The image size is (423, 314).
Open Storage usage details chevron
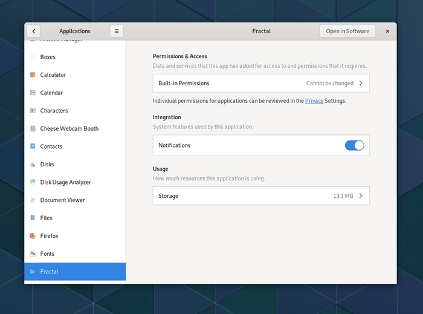pyautogui.click(x=361, y=196)
